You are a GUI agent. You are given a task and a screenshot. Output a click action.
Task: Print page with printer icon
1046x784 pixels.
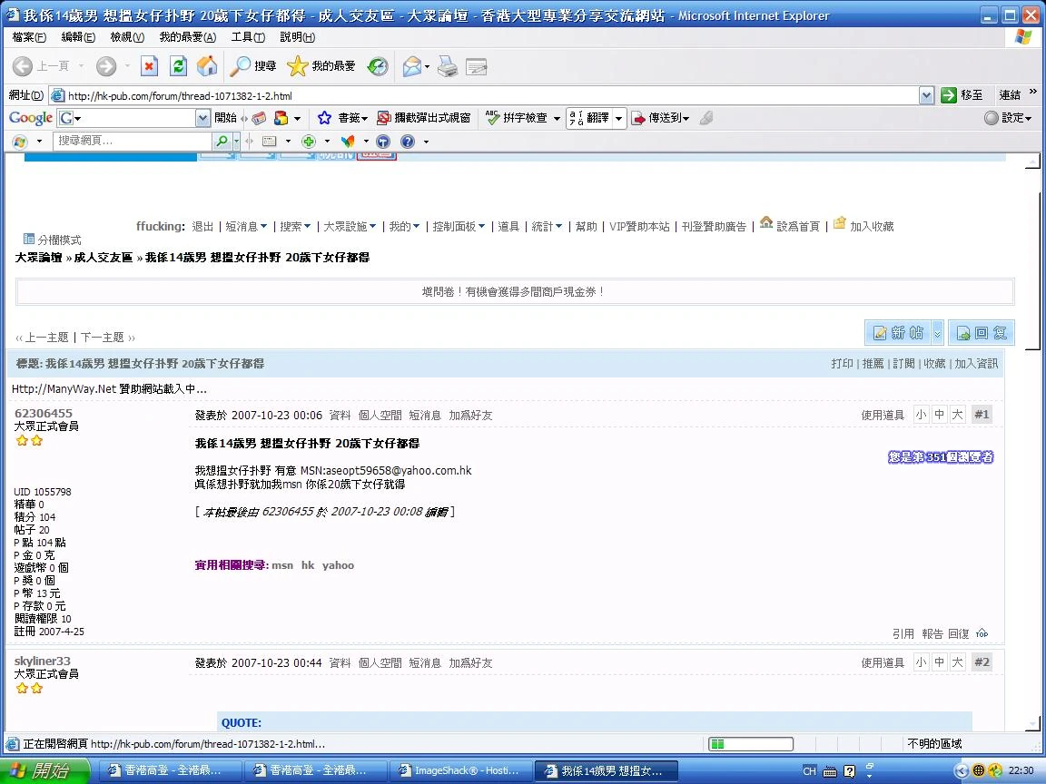pos(448,66)
